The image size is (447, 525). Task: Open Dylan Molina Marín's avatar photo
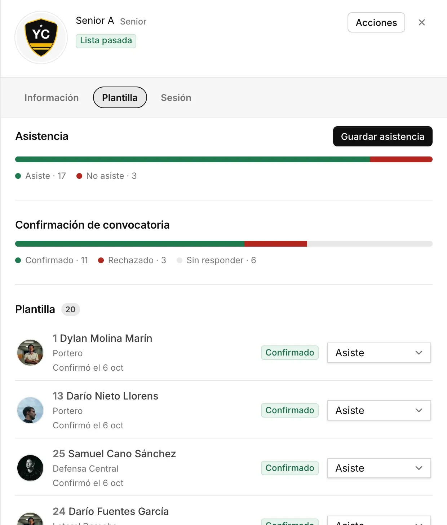tap(30, 353)
